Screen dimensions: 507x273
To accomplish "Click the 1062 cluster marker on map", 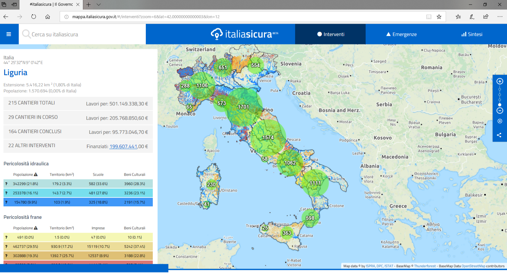I will 290,163.
